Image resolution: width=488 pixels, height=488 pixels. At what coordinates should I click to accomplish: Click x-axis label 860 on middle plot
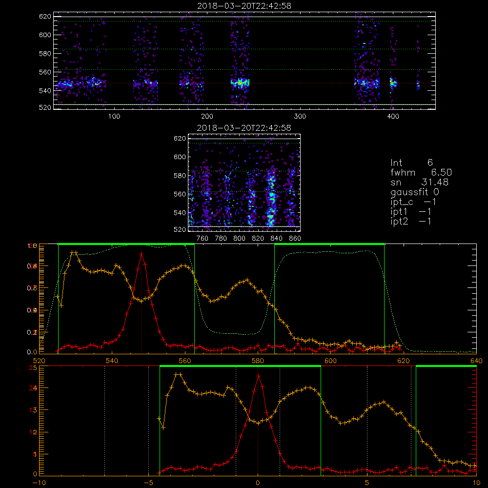pos(295,239)
